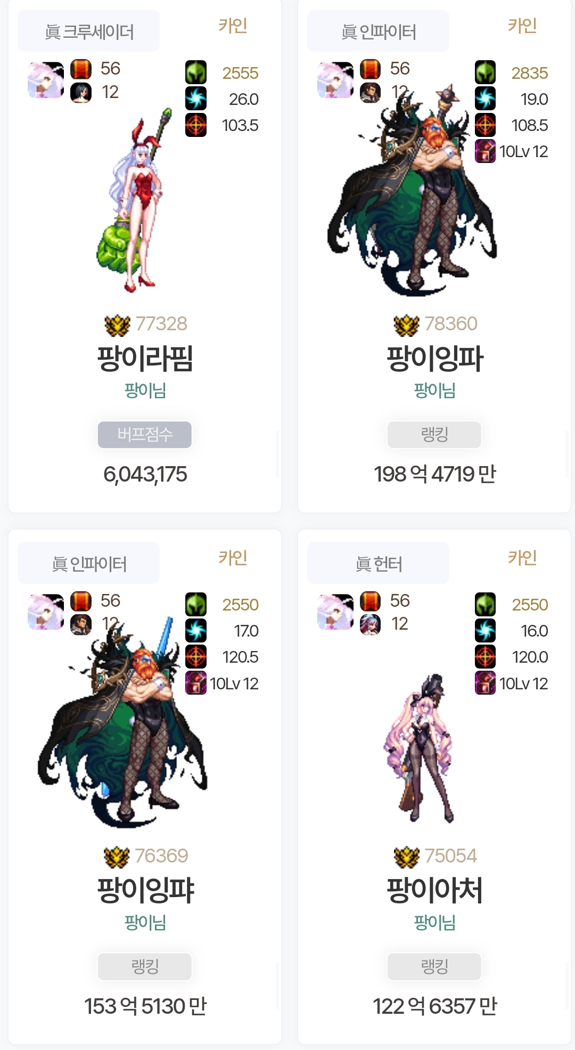Select the 眞 크루세이더 class tab
Image resolution: width=575 pixels, height=1050 pixels.
click(89, 31)
